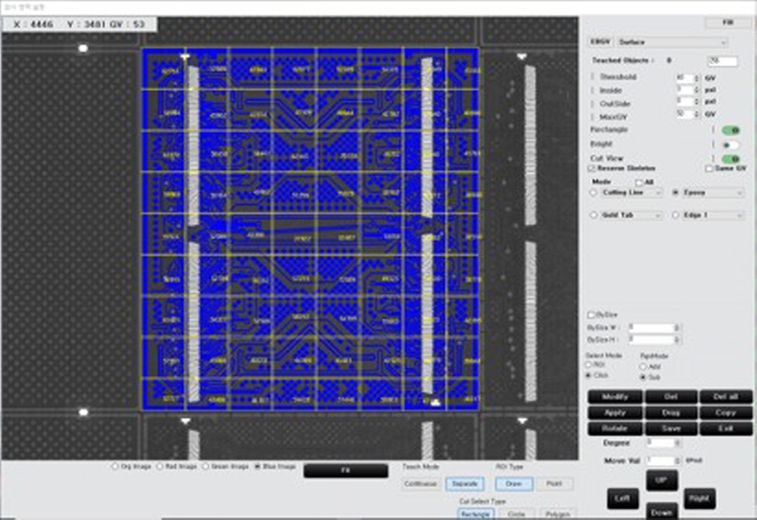Click the Rotate button
The image size is (757, 520).
click(615, 428)
